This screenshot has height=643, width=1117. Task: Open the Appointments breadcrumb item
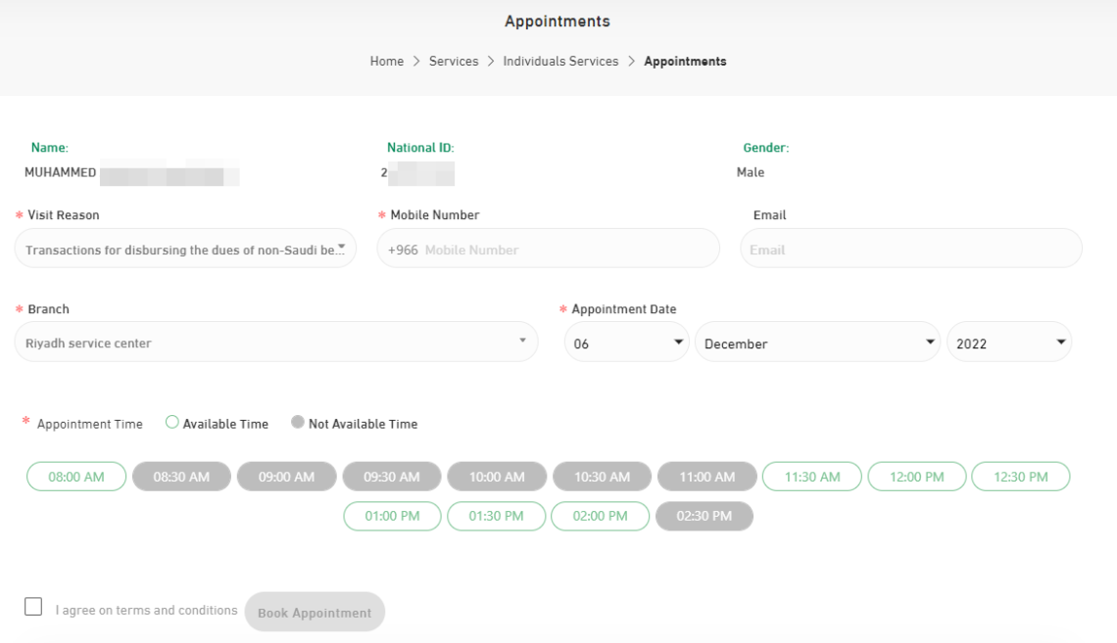tap(685, 61)
